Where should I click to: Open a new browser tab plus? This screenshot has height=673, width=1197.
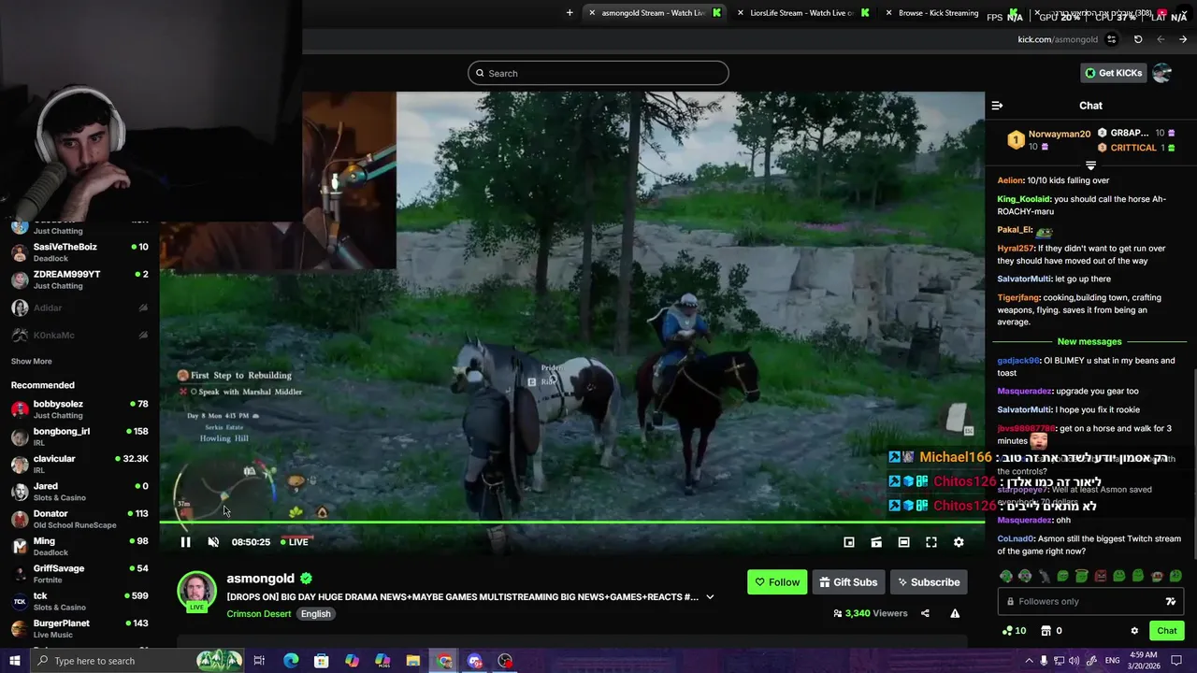570,13
